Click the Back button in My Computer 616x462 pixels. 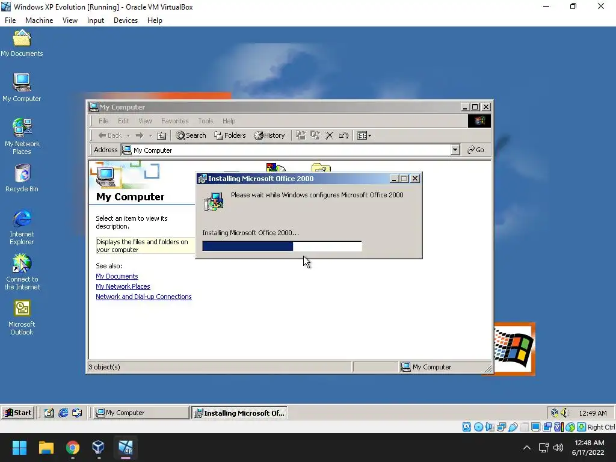coord(110,135)
